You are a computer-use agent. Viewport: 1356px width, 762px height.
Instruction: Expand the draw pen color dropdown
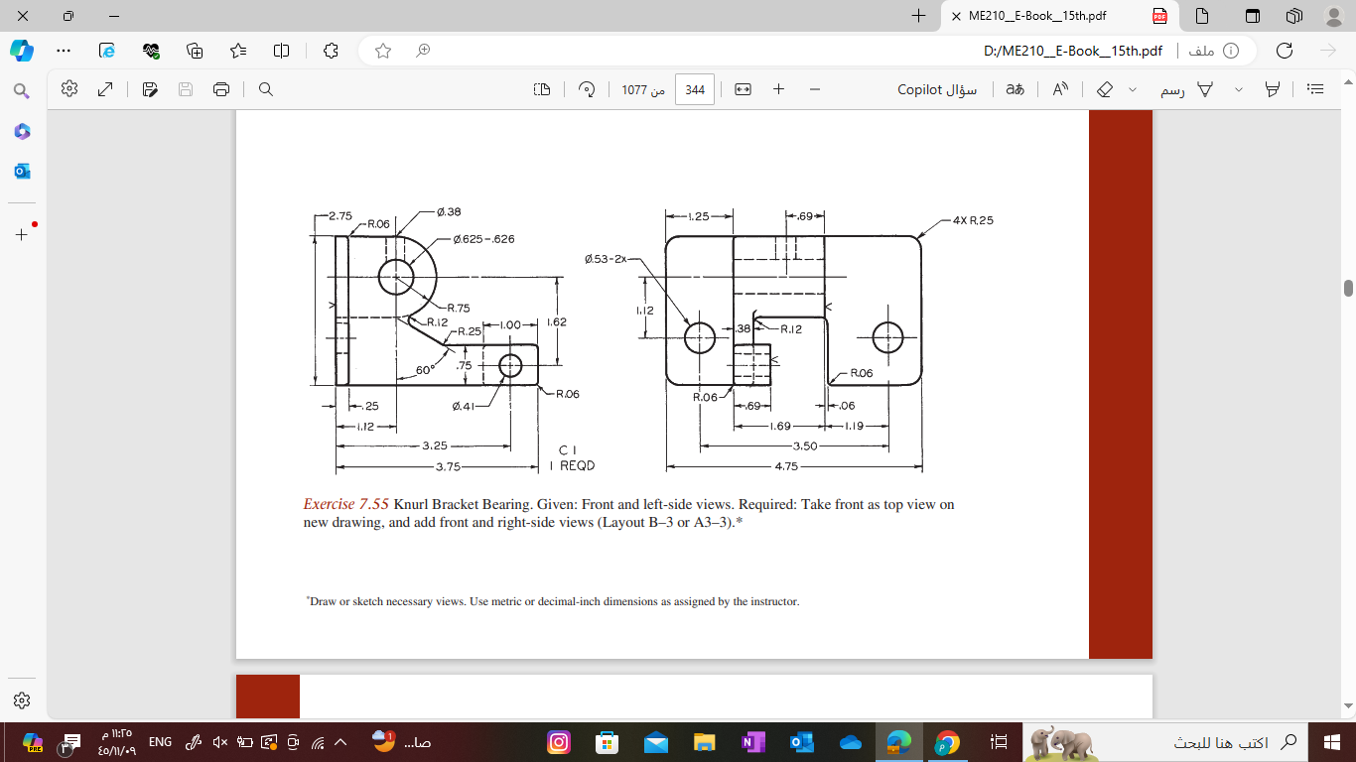(x=1238, y=89)
